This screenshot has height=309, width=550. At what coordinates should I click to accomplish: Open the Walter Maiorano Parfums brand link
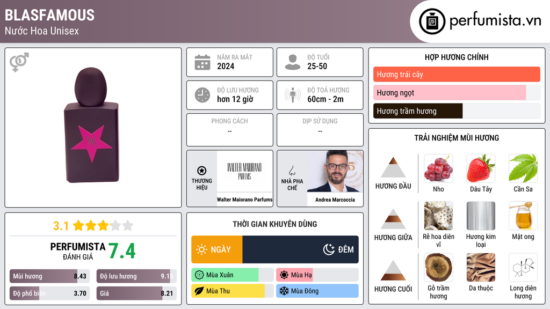[244, 200]
